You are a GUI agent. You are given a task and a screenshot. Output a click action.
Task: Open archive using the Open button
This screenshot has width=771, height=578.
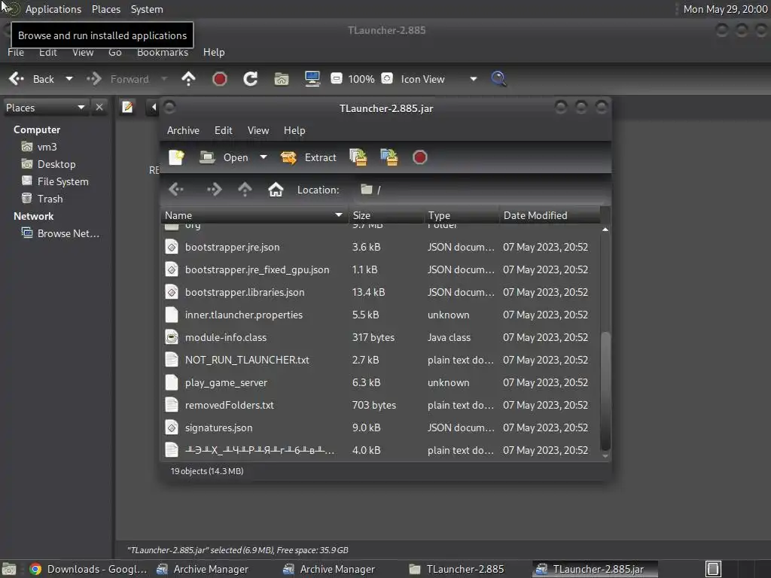pyautogui.click(x=224, y=157)
